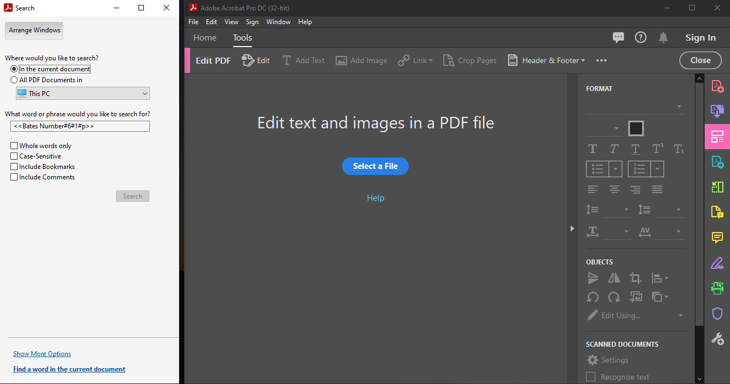Open the View menu
730x384 pixels.
tap(231, 22)
